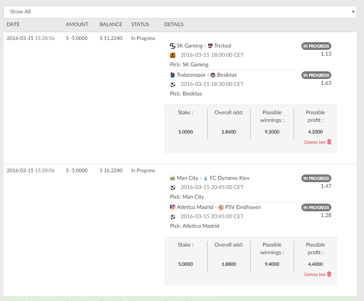Click IN PROGRESS badge for SK Gaming match
This screenshot has height=301, width=364.
coord(316,46)
